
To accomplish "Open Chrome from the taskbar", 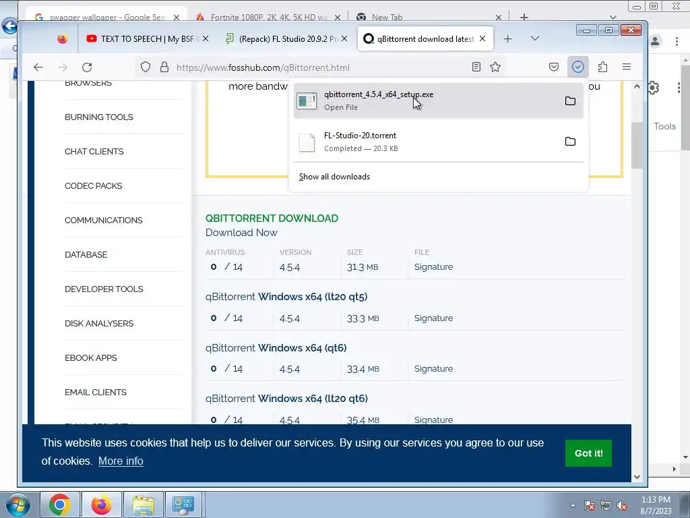I will point(60,505).
